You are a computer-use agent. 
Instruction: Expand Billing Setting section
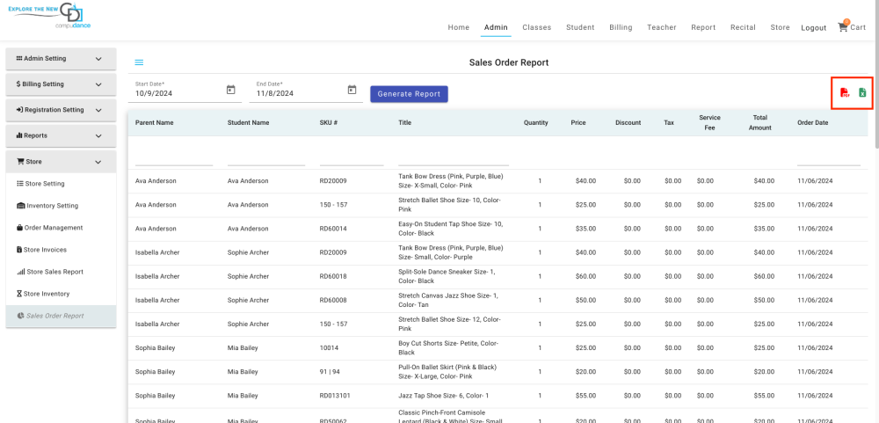point(60,84)
